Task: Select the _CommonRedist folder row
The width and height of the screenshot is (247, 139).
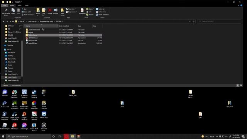Action: [64, 30]
